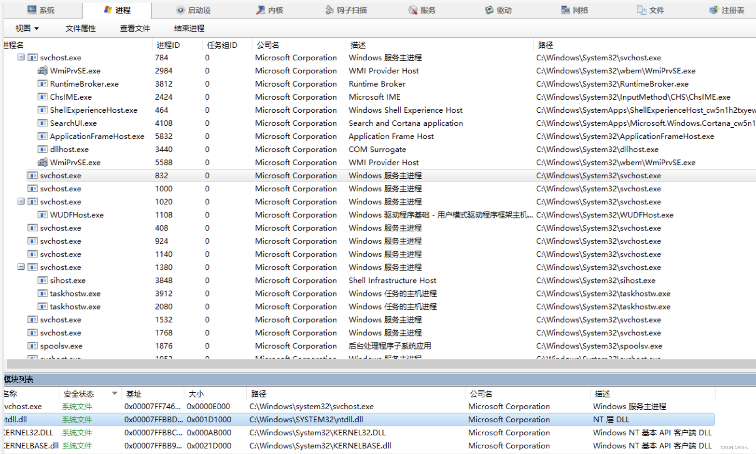The height and width of the screenshot is (454, 756).
Task: Select the SearchUI.exe process name
Action: coord(73,123)
